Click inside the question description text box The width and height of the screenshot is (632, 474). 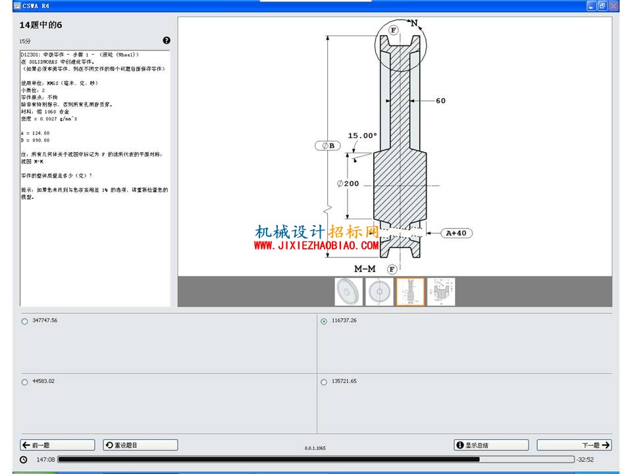(x=95, y=178)
